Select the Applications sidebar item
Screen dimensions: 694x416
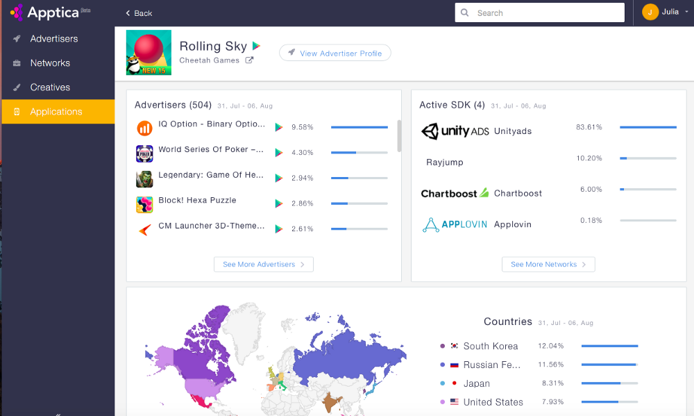pyautogui.click(x=58, y=112)
